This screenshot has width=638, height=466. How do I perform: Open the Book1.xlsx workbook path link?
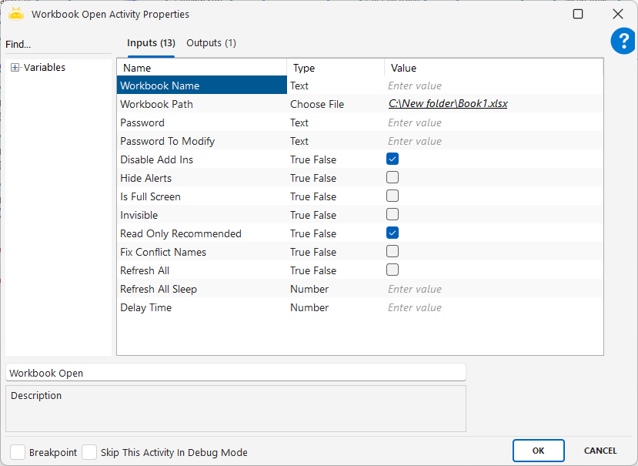coord(447,104)
